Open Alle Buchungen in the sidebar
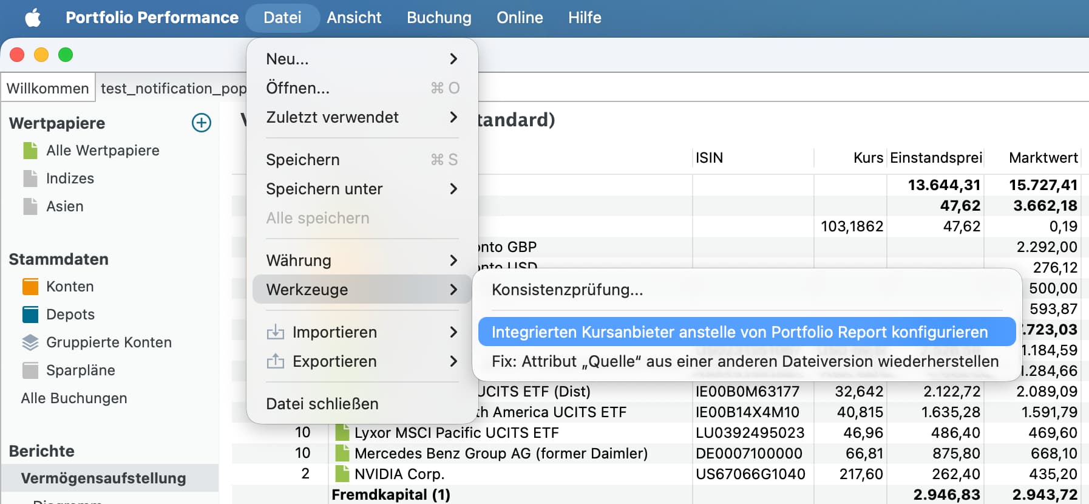The image size is (1089, 504). pyautogui.click(x=74, y=398)
